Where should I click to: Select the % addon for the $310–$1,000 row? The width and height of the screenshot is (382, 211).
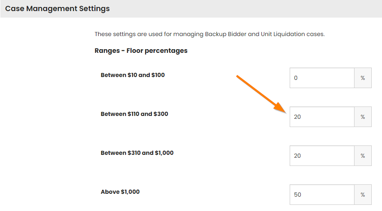363,156
